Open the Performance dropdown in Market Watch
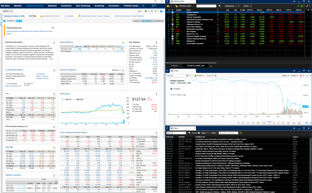312x193 pixels. tap(232, 5)
